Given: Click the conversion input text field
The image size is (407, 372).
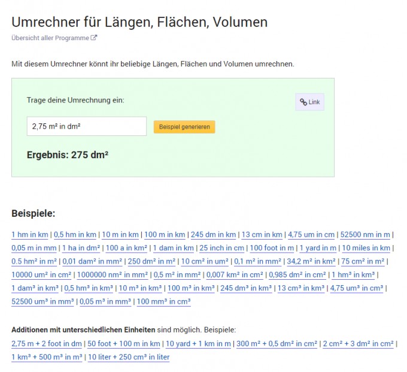Looking at the screenshot, I should [86, 126].
